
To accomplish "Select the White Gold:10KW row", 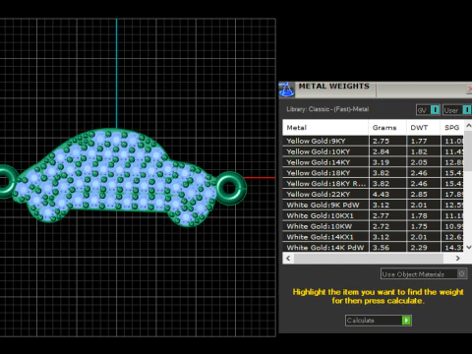I will (x=373, y=226).
